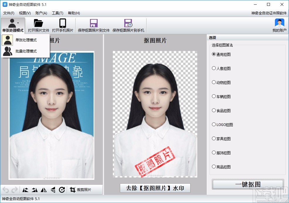
Task: Click the refresh rotate circular icon
Action: pyautogui.click(x=62, y=190)
